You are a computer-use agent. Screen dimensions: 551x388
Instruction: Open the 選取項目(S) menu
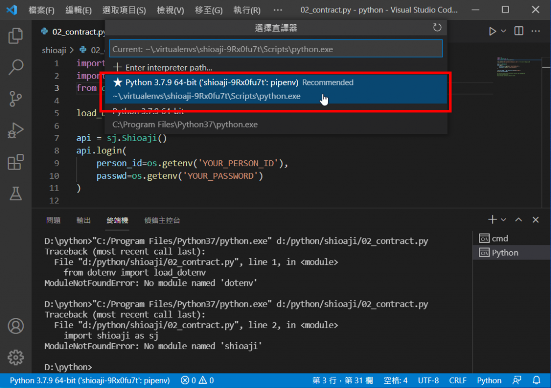point(124,10)
